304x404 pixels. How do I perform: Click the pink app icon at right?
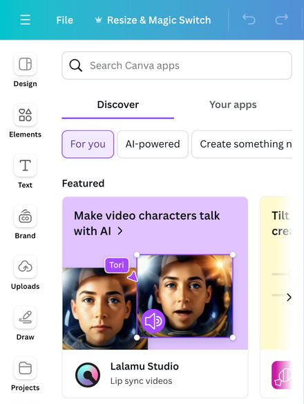[282, 375]
